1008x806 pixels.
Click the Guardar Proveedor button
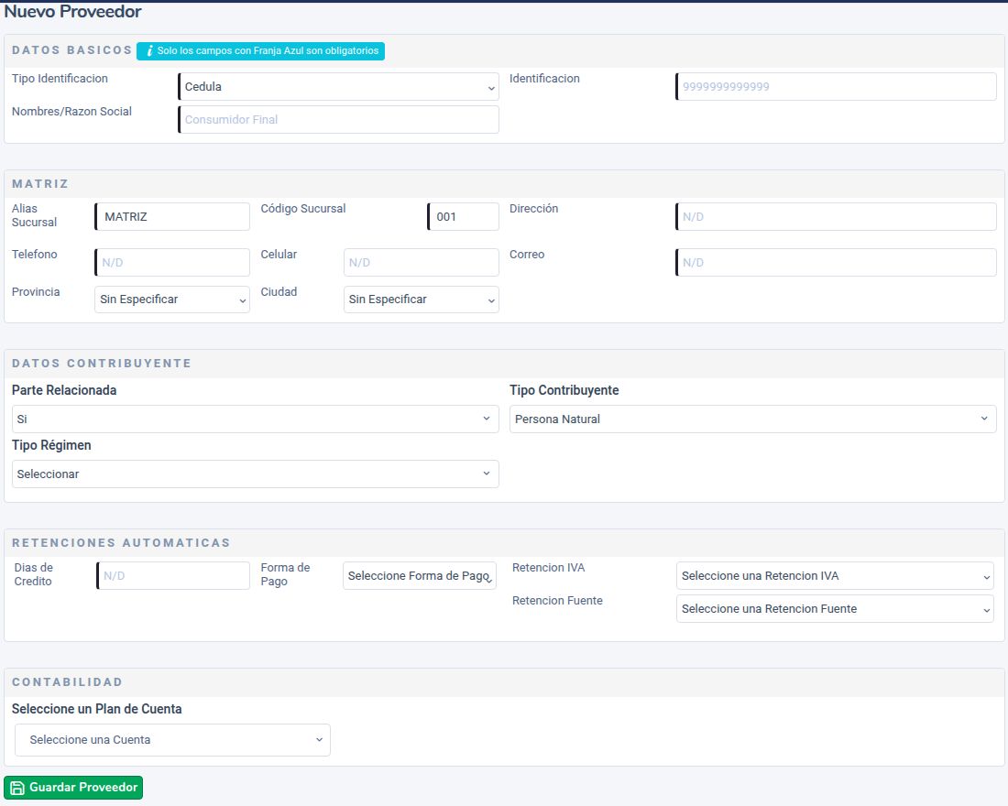pyautogui.click(x=73, y=788)
